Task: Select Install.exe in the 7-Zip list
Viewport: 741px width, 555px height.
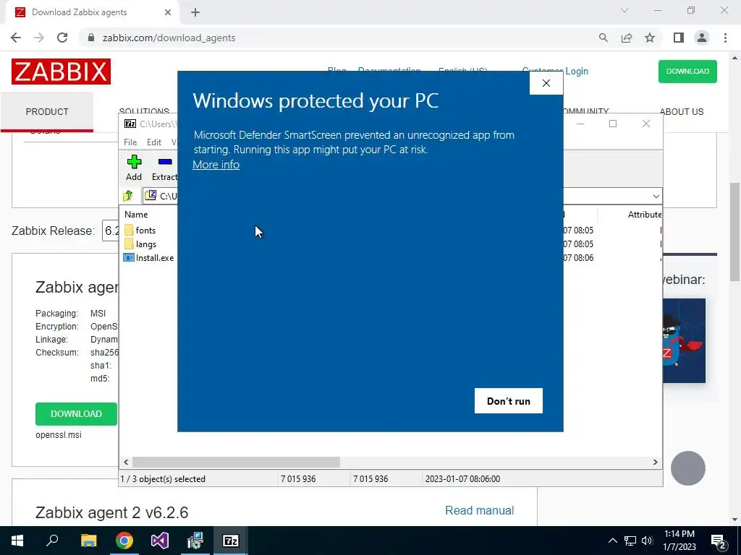Action: (149, 258)
